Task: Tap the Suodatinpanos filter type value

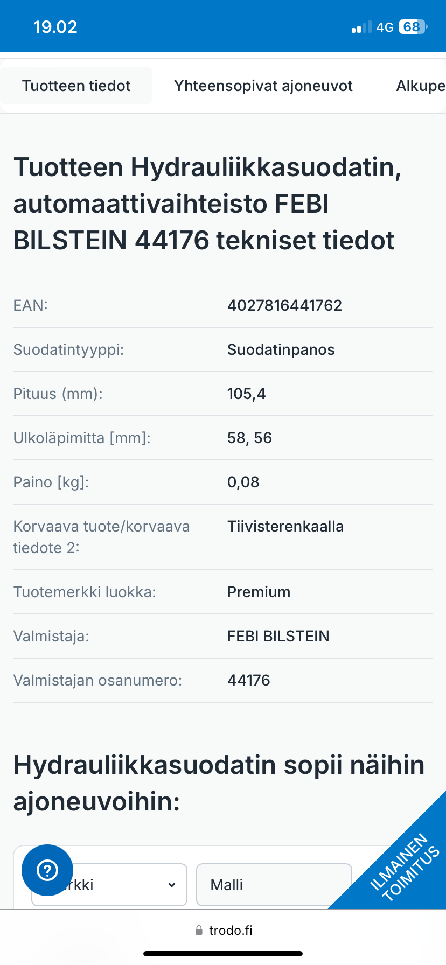Action: (x=281, y=349)
